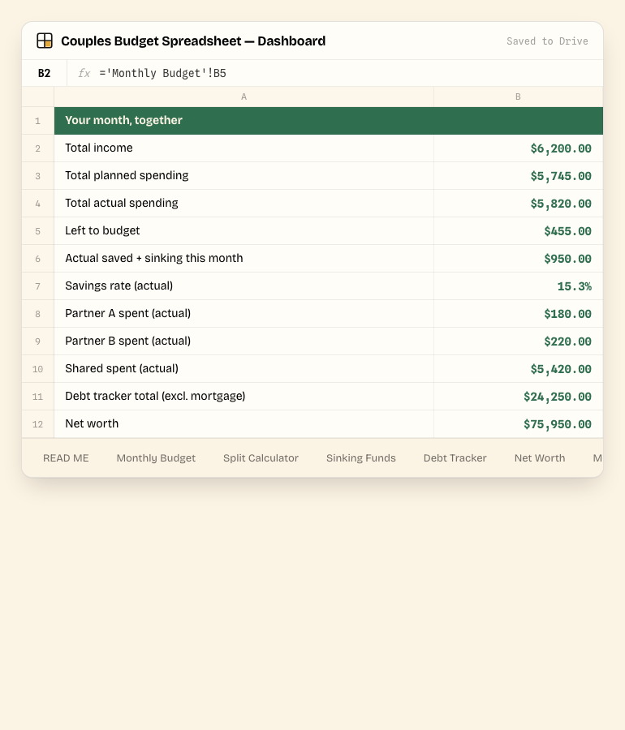The height and width of the screenshot is (730, 625).
Task: Select row 11 header number
Action: pos(37,396)
